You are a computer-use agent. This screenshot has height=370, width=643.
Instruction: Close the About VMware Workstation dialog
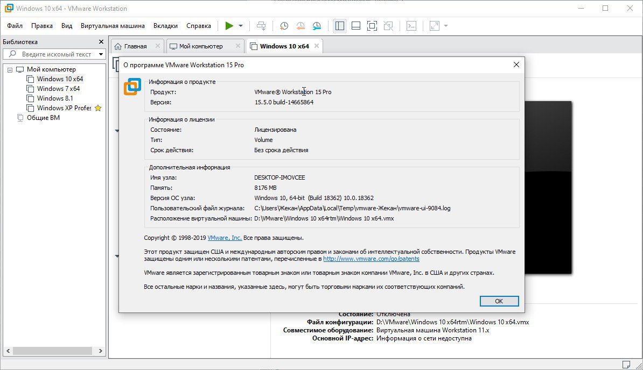(x=516, y=65)
